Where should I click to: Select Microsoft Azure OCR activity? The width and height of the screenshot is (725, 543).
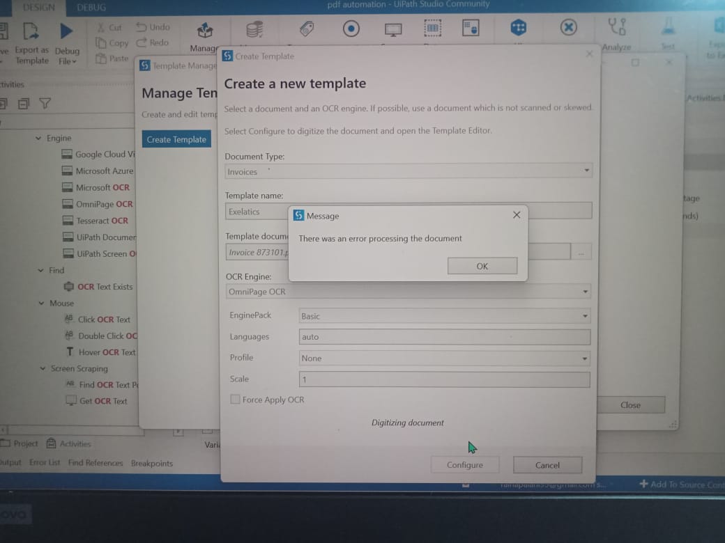click(x=98, y=171)
